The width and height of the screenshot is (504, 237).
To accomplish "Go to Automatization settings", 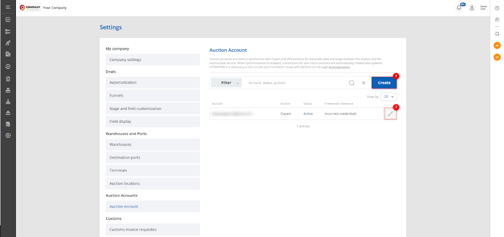I will [x=152, y=82].
